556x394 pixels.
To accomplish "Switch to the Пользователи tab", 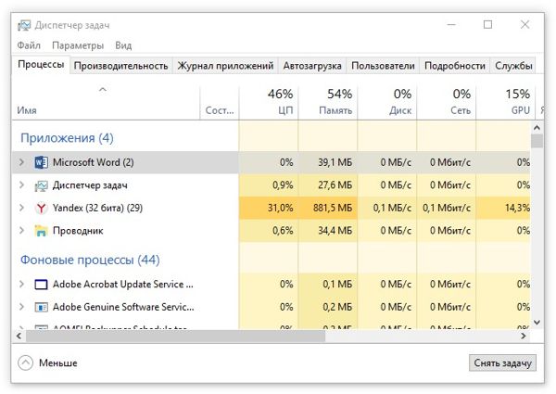I will [383, 66].
